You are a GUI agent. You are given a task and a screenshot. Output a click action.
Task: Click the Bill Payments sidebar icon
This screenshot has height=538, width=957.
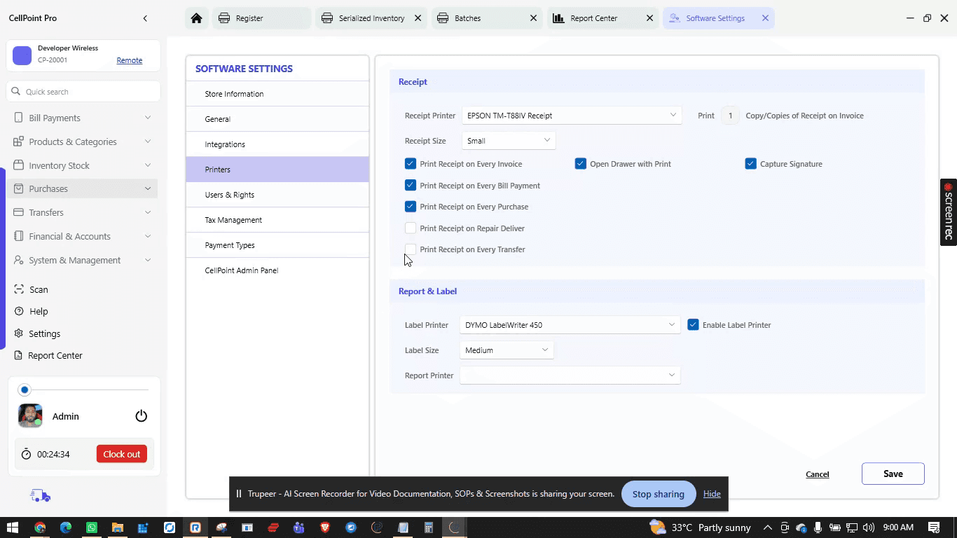point(18,118)
